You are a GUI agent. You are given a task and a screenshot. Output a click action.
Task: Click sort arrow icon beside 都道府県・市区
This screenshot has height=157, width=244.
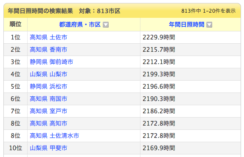click(x=106, y=25)
